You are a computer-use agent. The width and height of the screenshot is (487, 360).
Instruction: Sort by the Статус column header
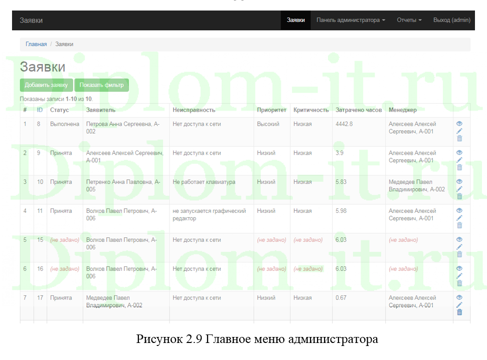click(x=59, y=110)
